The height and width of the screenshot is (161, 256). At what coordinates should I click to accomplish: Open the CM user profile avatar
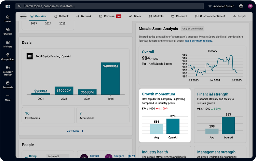[250, 6]
